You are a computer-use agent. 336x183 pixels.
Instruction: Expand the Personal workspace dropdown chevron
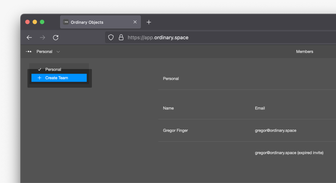(x=58, y=52)
